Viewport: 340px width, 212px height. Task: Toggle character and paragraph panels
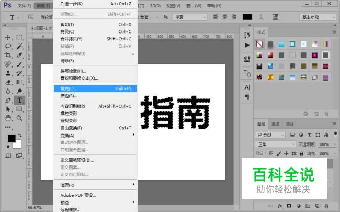coord(275,17)
